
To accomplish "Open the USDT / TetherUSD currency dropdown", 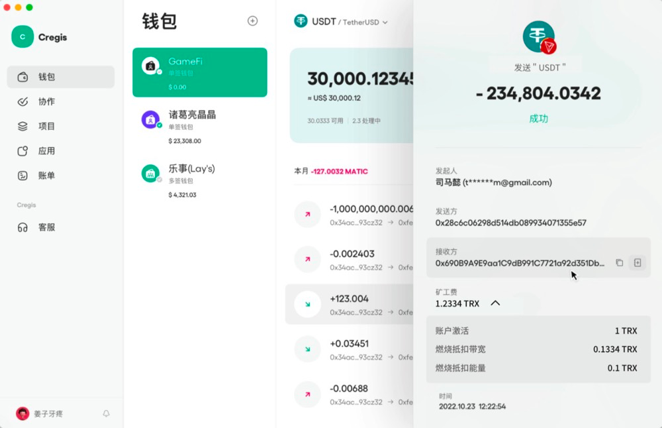I will tap(341, 22).
